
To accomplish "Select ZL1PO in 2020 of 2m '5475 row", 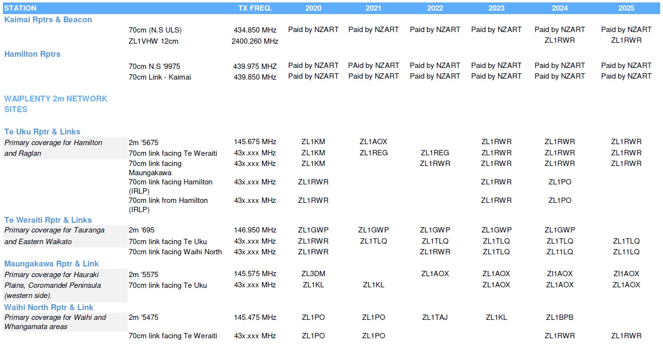I will [314, 317].
